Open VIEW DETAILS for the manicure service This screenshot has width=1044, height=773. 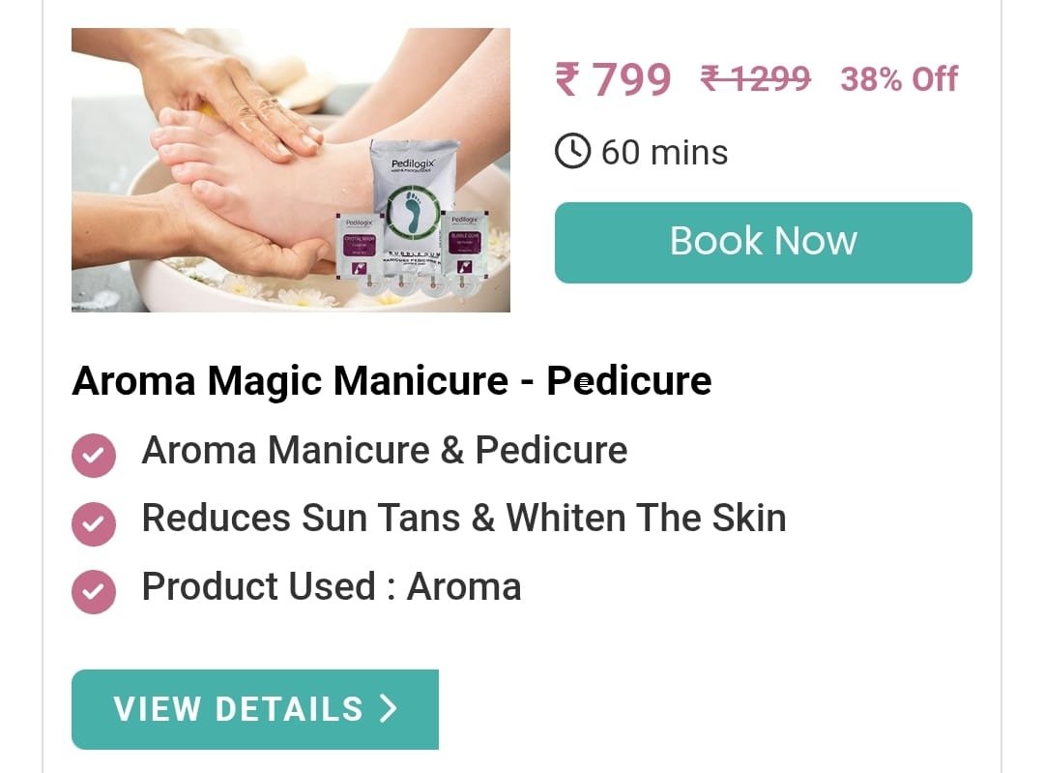255,710
